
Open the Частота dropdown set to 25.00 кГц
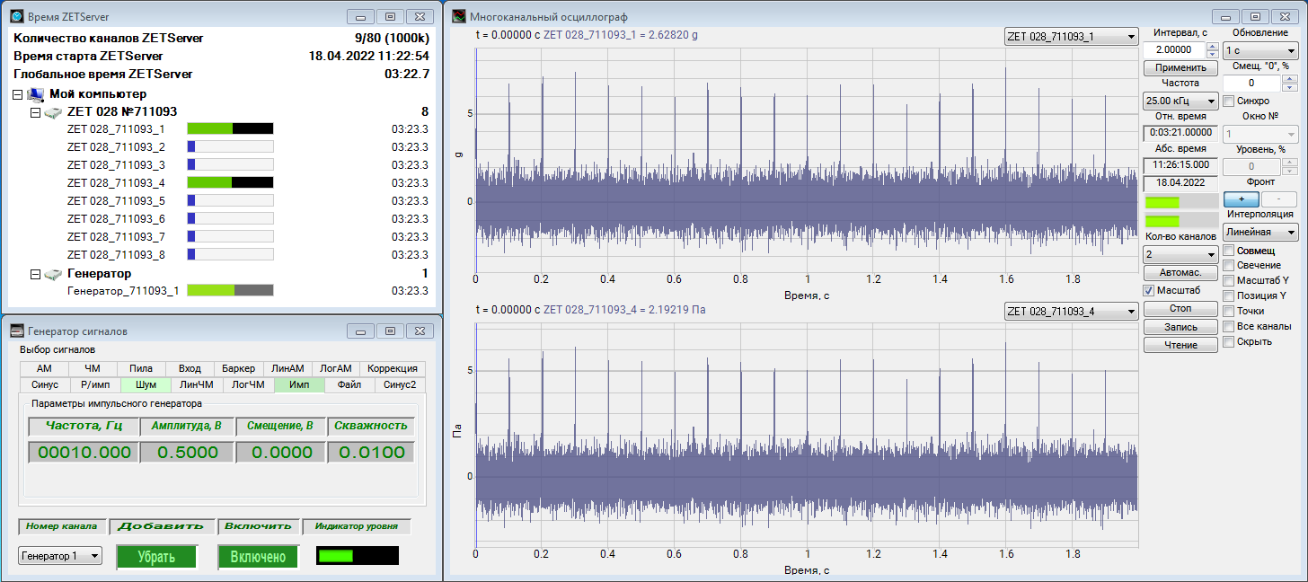(1180, 101)
